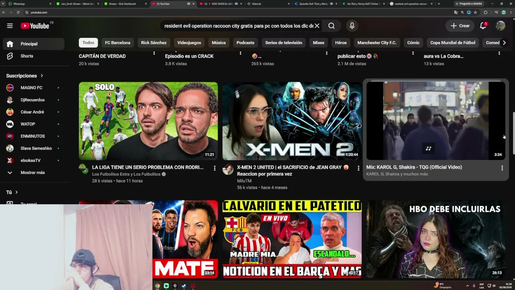
Task: Open more options for X-MEN 2 video
Action: coord(358,168)
